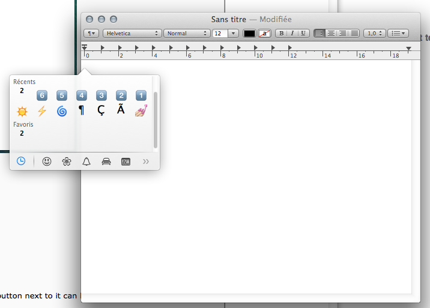
Task: Insert the keycap 1 emoji
Action: tap(141, 95)
